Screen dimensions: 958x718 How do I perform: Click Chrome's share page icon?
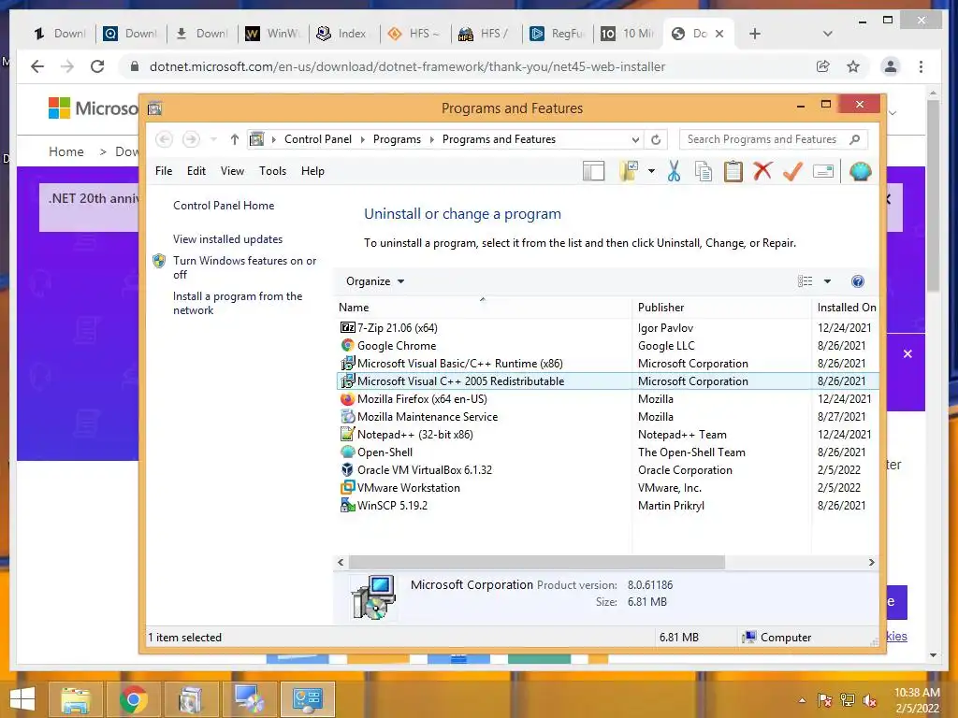823,66
